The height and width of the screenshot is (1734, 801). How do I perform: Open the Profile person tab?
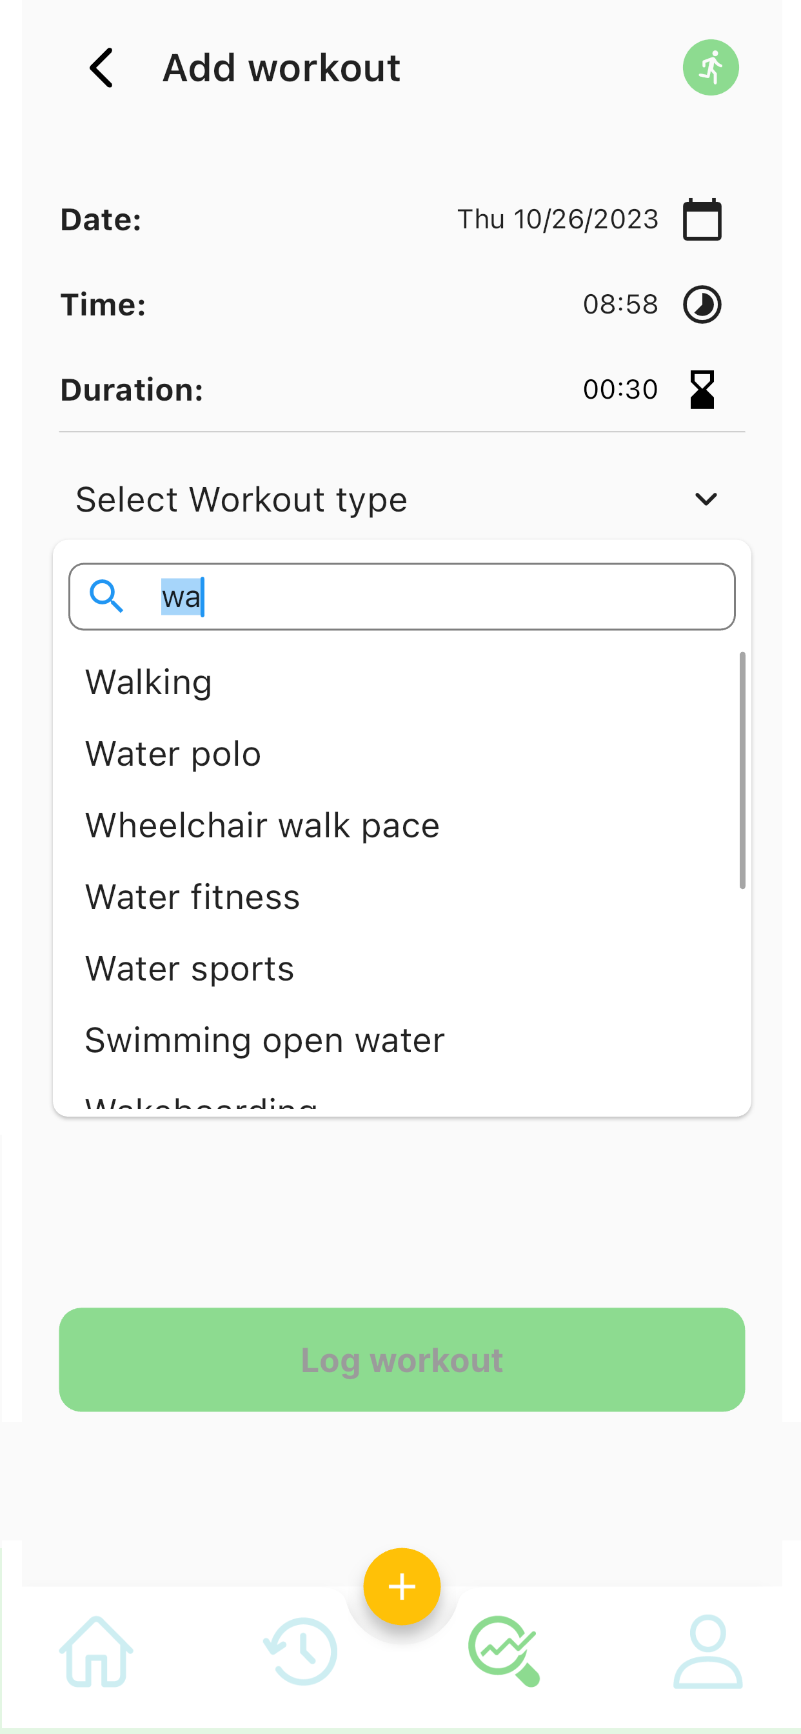(708, 1651)
